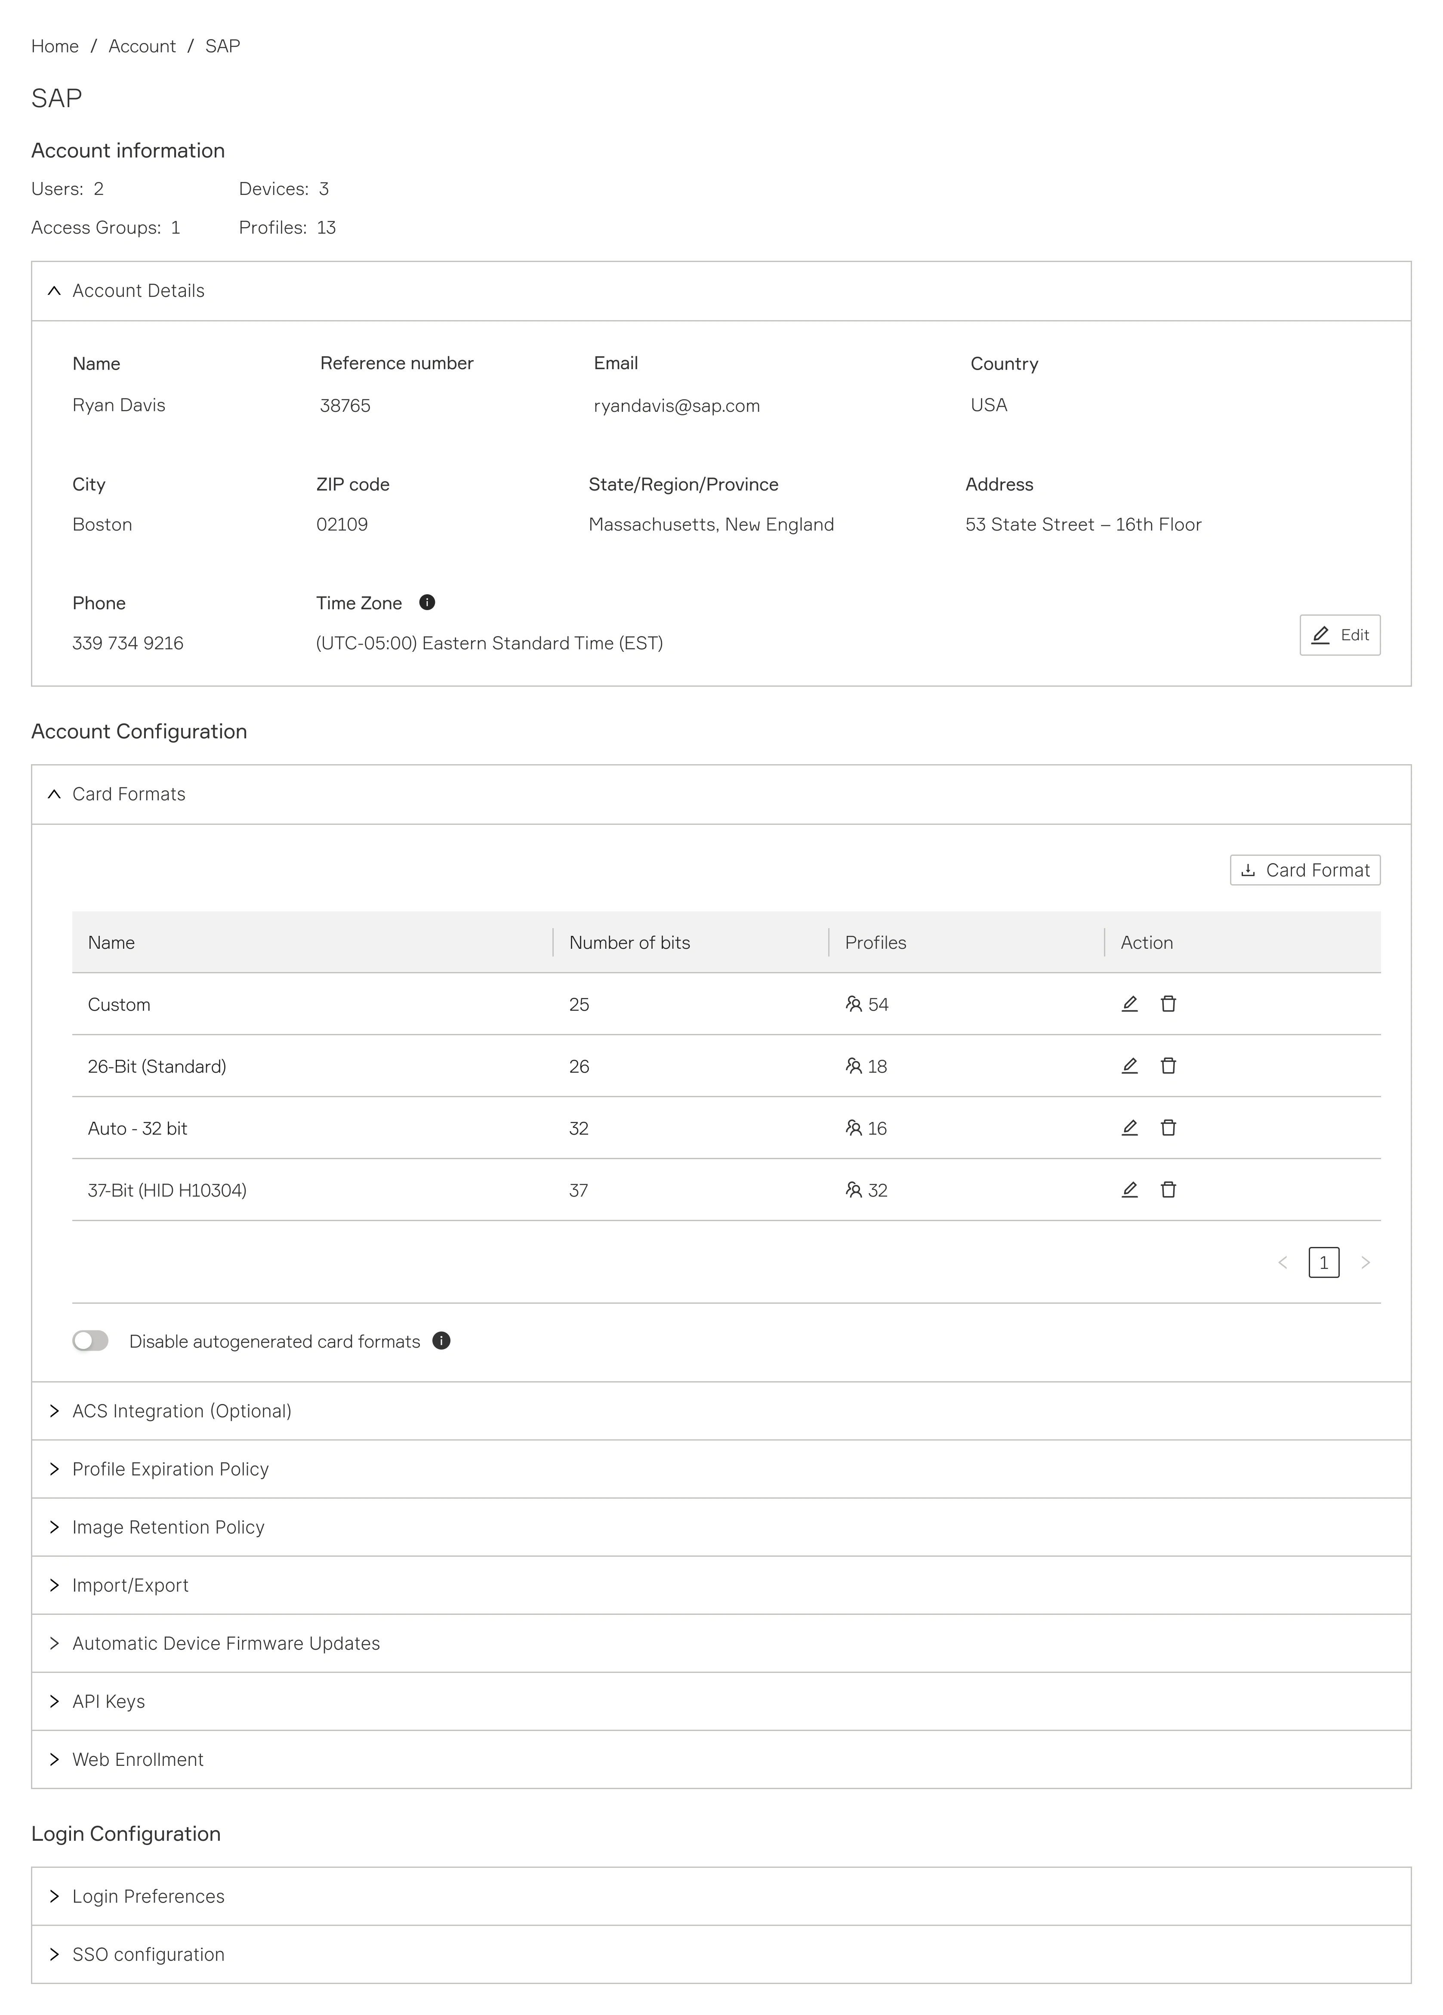Toggle Disable autogenerated card formats switch

coord(91,1341)
